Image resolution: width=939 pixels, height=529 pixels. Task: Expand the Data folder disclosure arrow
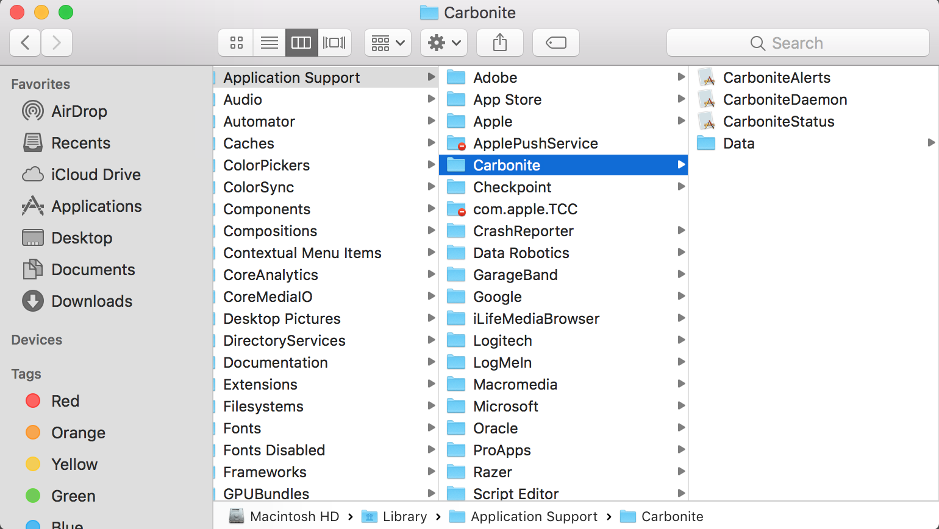tap(930, 142)
